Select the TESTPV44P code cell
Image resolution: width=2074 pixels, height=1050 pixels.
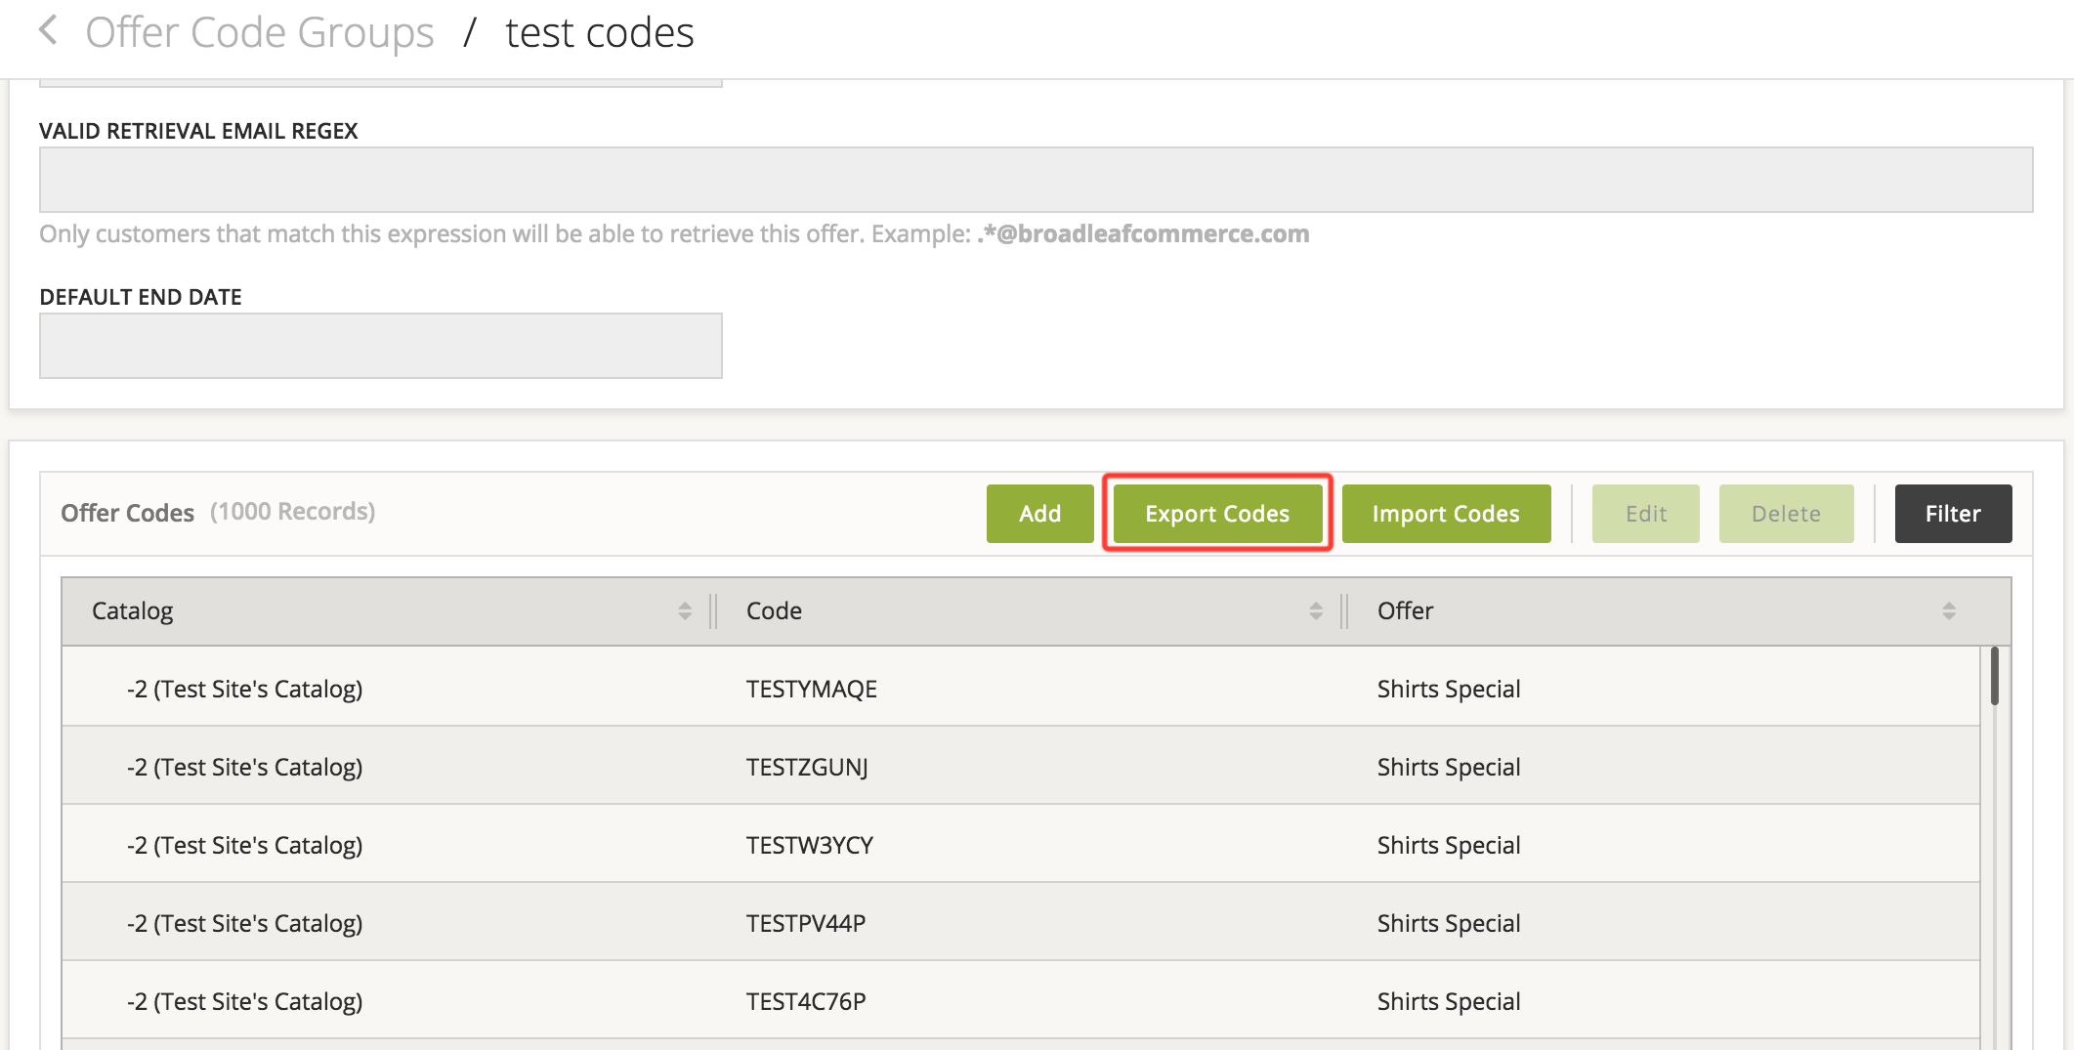806,923
